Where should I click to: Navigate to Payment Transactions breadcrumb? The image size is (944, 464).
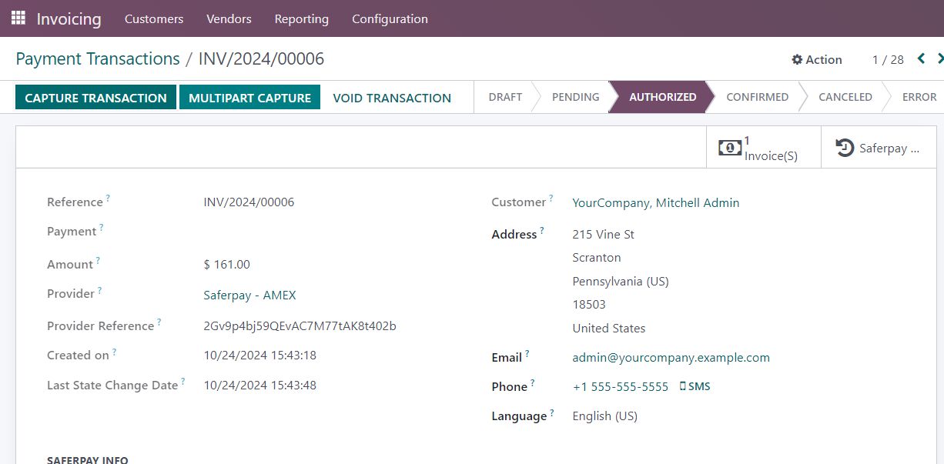point(98,59)
